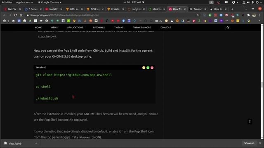Image resolution: width=264 pixels, height=148 pixels.
Task: Click the Facebook bookmark icon
Action: point(124,21)
